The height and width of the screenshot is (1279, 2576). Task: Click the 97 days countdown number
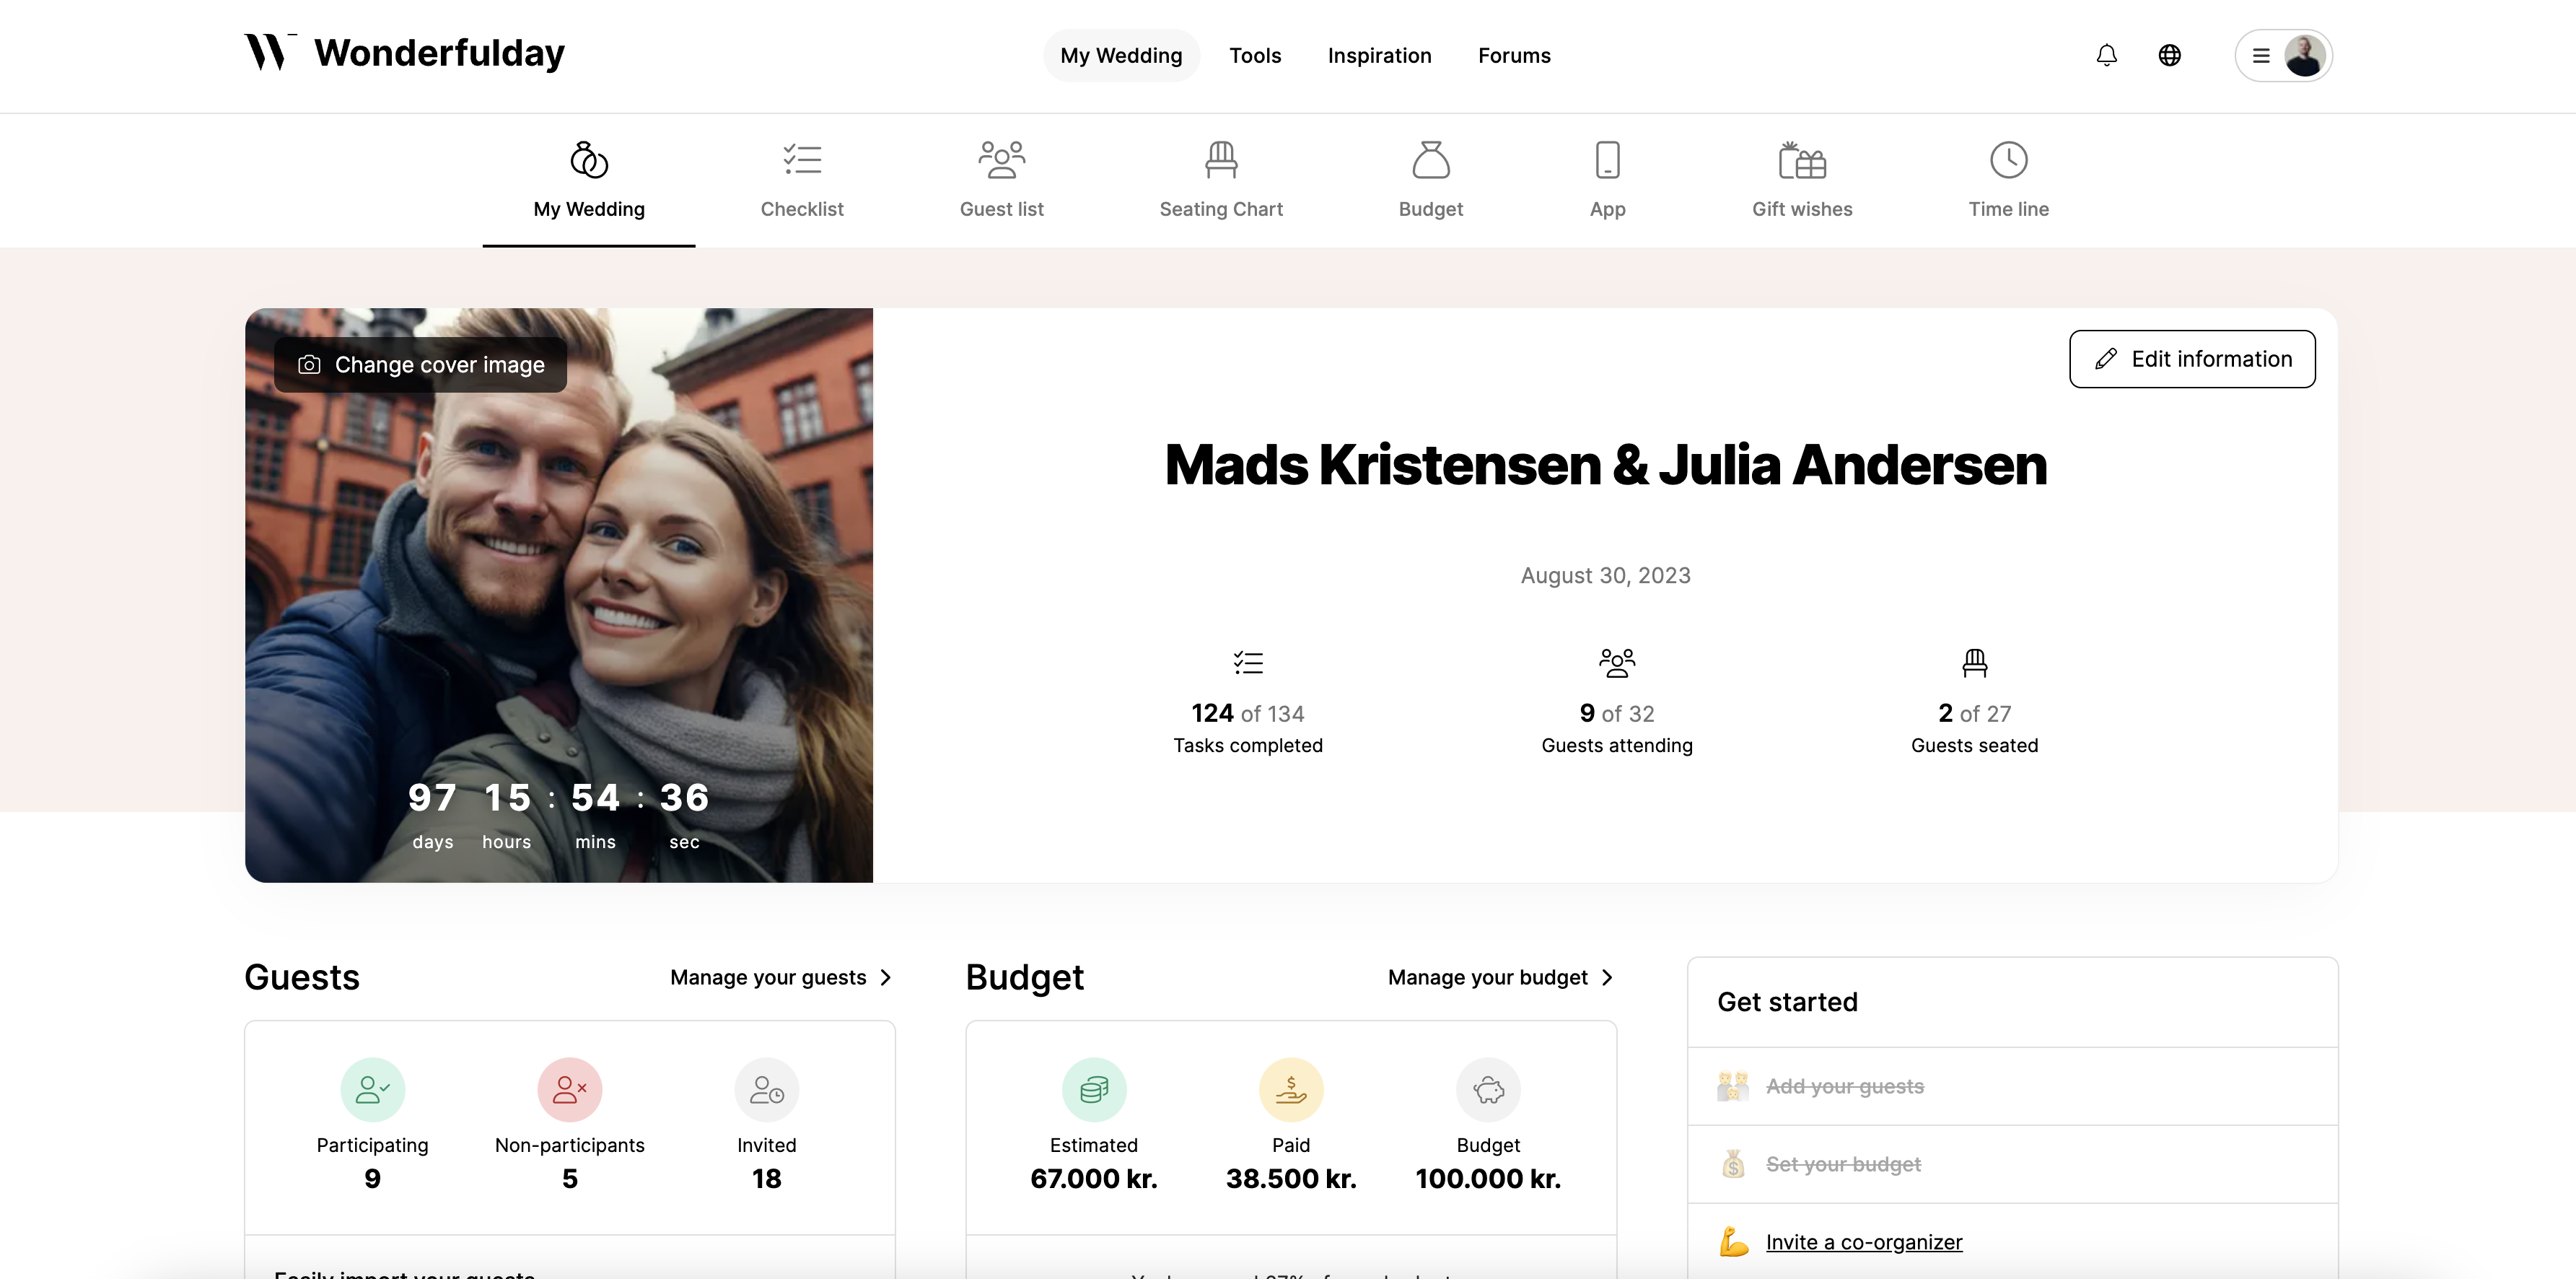432,798
